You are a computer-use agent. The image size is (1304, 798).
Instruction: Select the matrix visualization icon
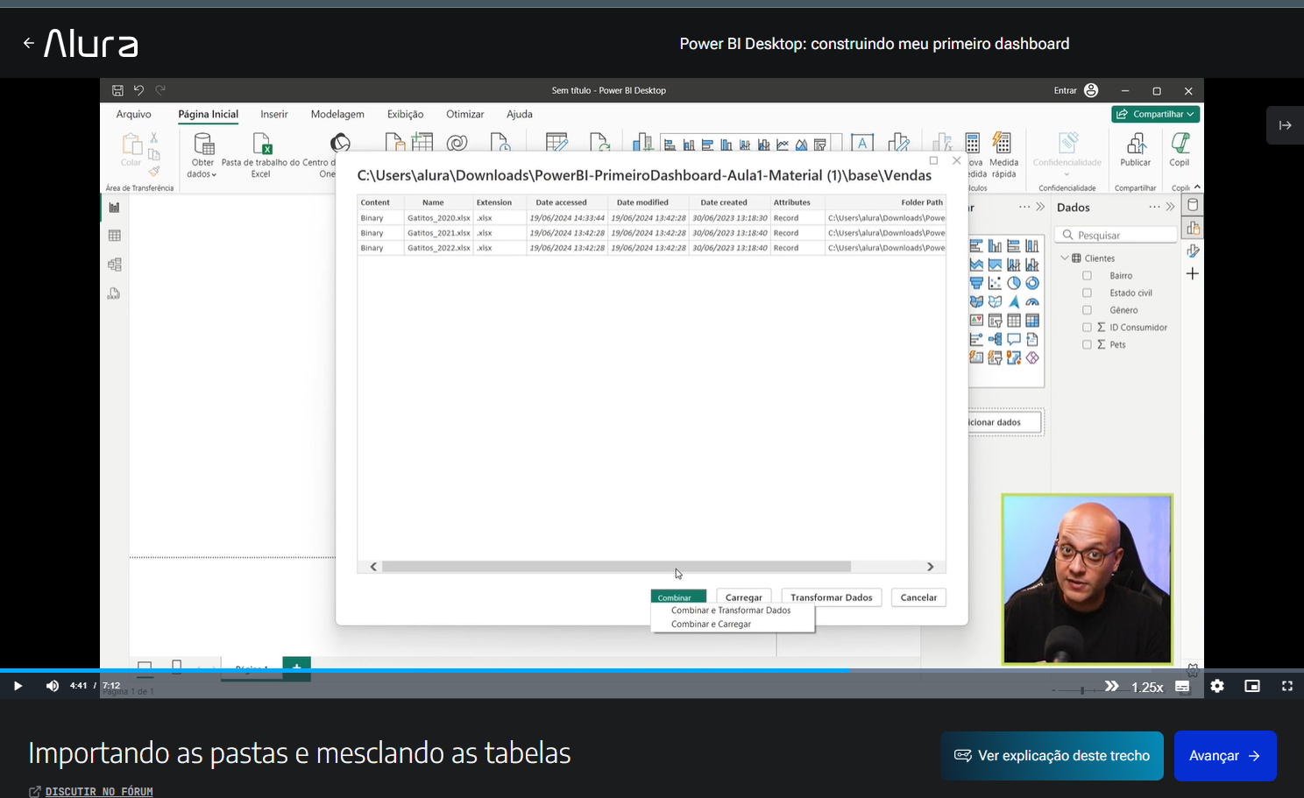(1032, 321)
